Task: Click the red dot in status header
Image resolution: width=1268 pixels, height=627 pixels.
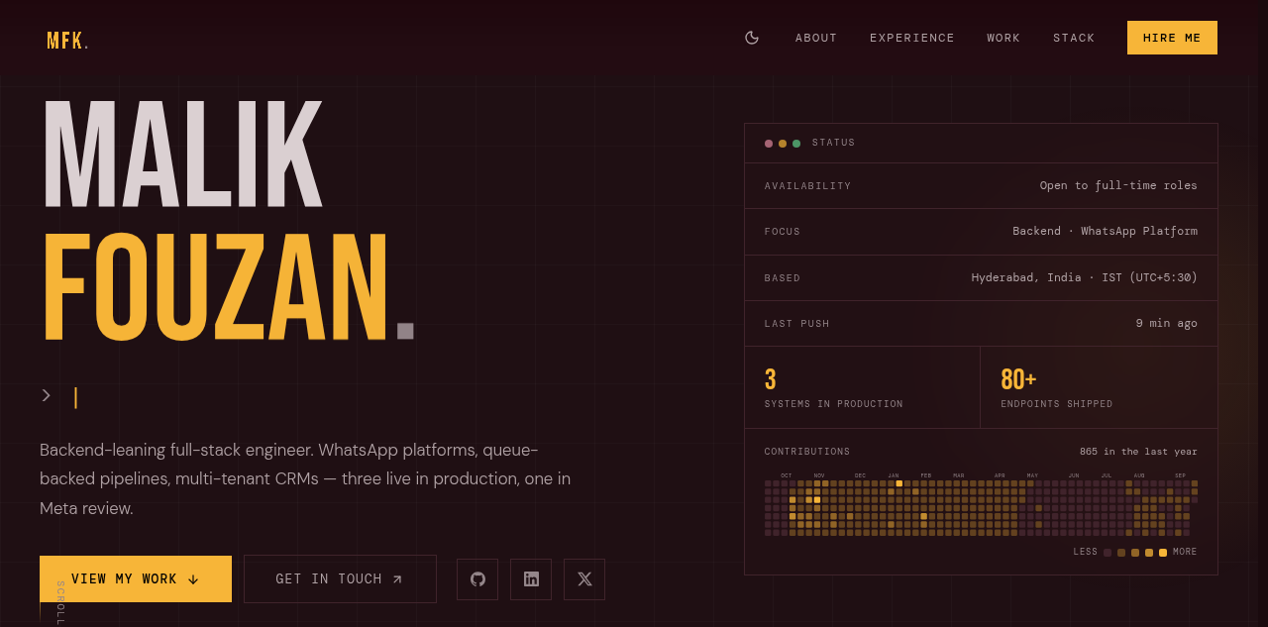Action: tap(769, 144)
